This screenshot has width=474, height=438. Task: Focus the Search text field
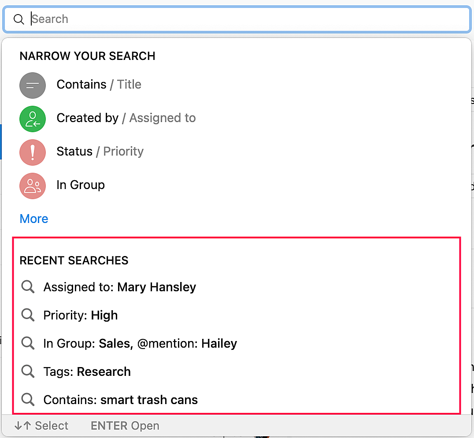tap(247, 19)
